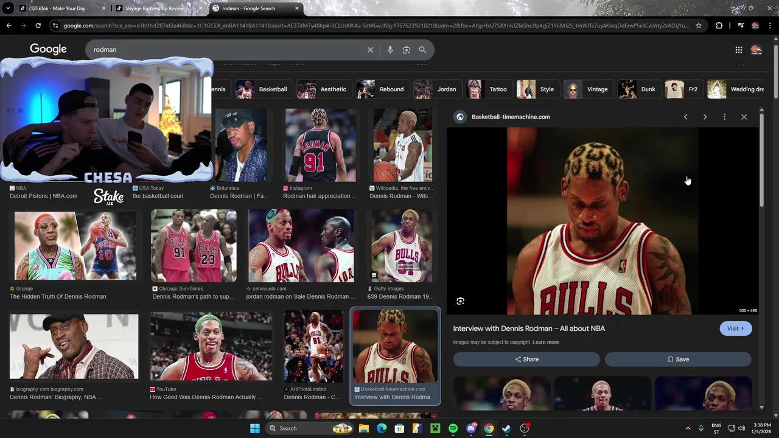Open preview panel more options menu

[x=724, y=117]
